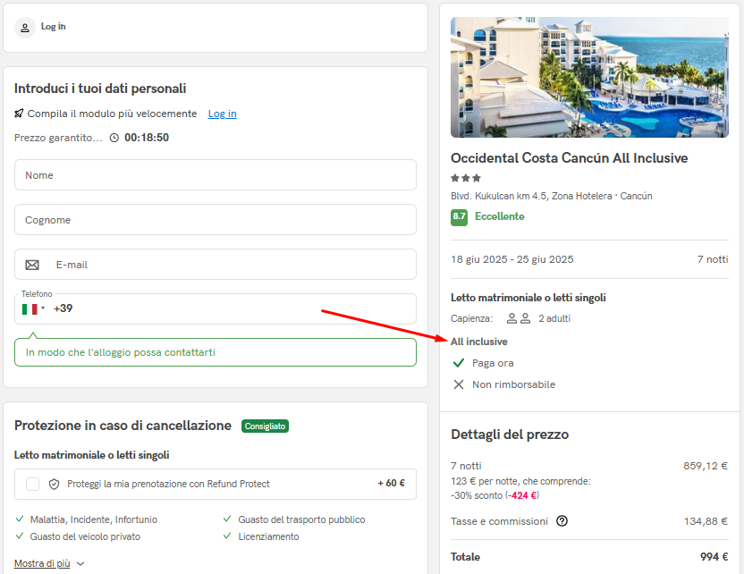The image size is (744, 574).
Task: Click the contact hint message under Telefono
Action: 216,352
